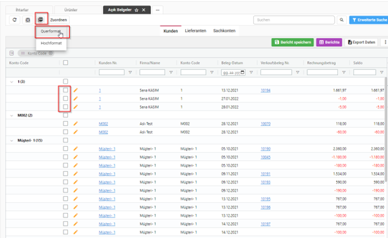This screenshot has height=238, width=388.
Task: Click the calculator icon in the toolbar
Action: tap(28, 20)
